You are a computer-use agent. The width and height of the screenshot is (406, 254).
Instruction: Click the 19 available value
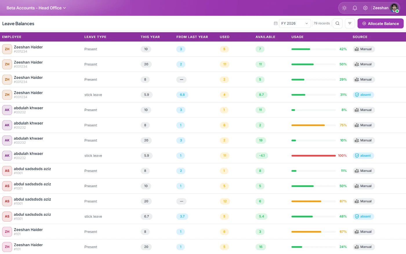point(261,140)
